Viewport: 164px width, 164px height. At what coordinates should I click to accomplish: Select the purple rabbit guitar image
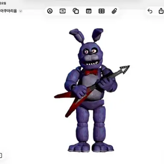pos(92,90)
